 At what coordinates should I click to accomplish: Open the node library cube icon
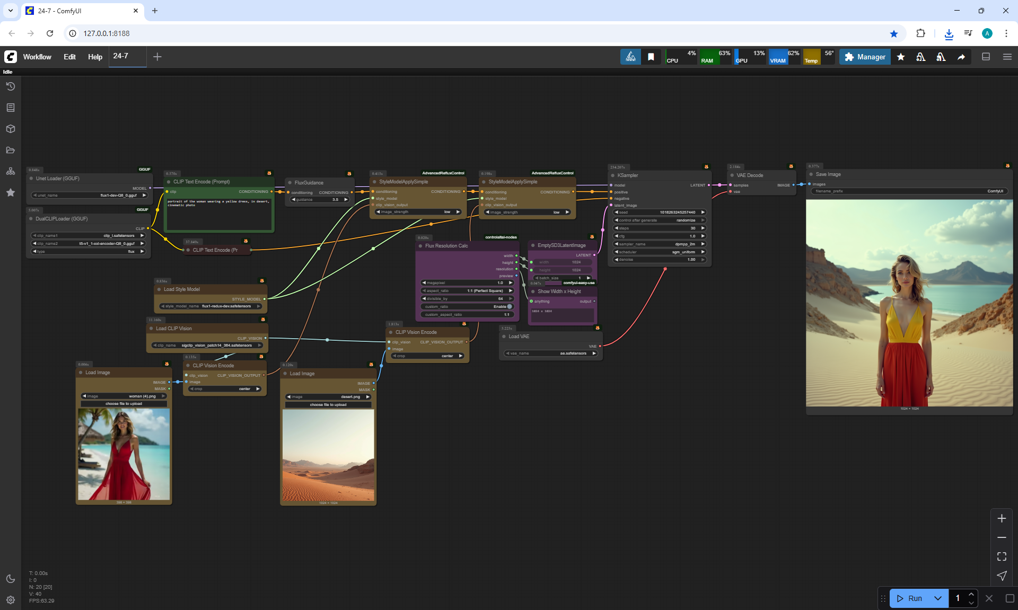(10, 129)
